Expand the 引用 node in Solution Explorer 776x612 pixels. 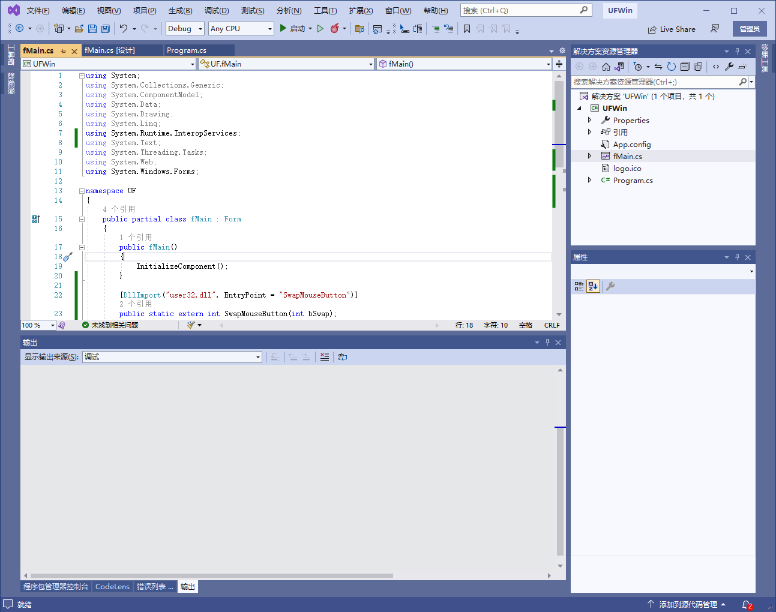coord(589,132)
